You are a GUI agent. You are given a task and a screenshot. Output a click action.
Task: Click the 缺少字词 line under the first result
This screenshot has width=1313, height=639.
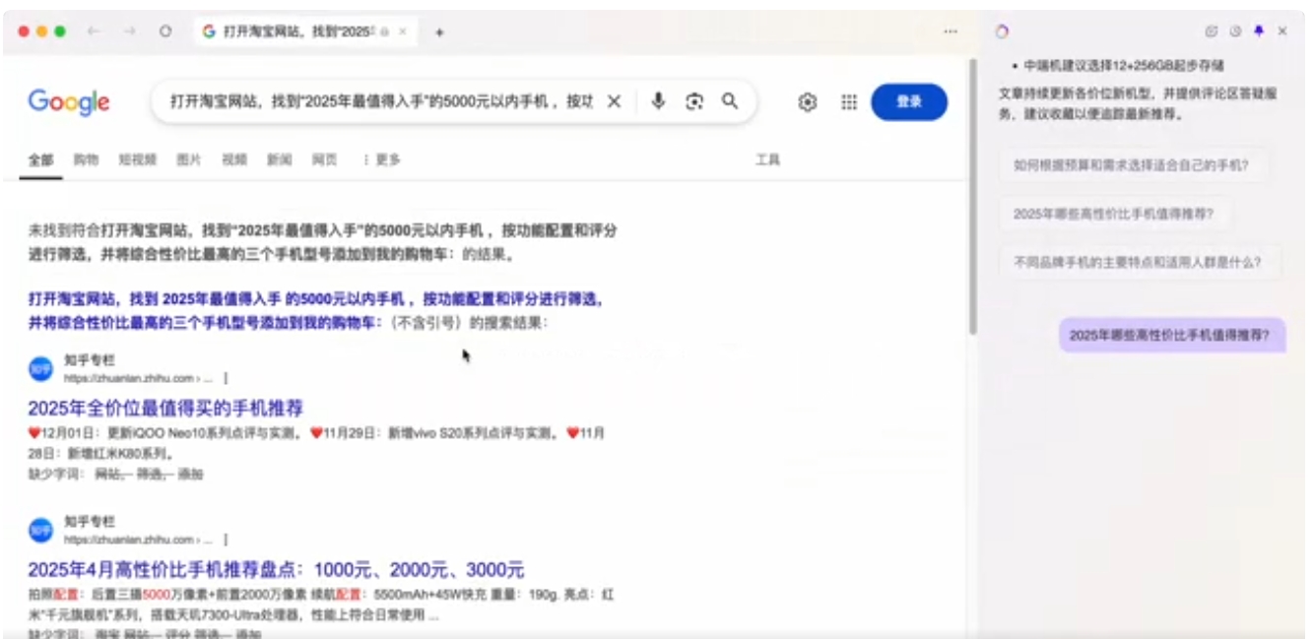(x=115, y=474)
